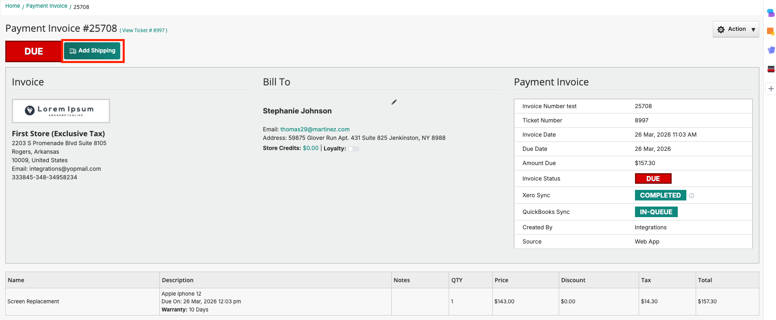
Task: Click the IN-QUEUE QuickBooks Sync badge
Action: (x=656, y=212)
